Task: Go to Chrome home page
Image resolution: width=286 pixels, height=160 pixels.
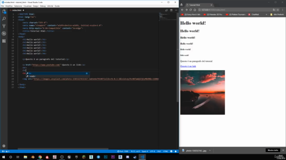Action: 195,10
